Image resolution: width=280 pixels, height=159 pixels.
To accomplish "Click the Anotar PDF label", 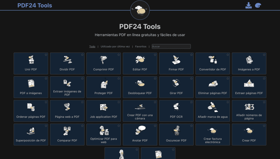I will coord(140,140).
